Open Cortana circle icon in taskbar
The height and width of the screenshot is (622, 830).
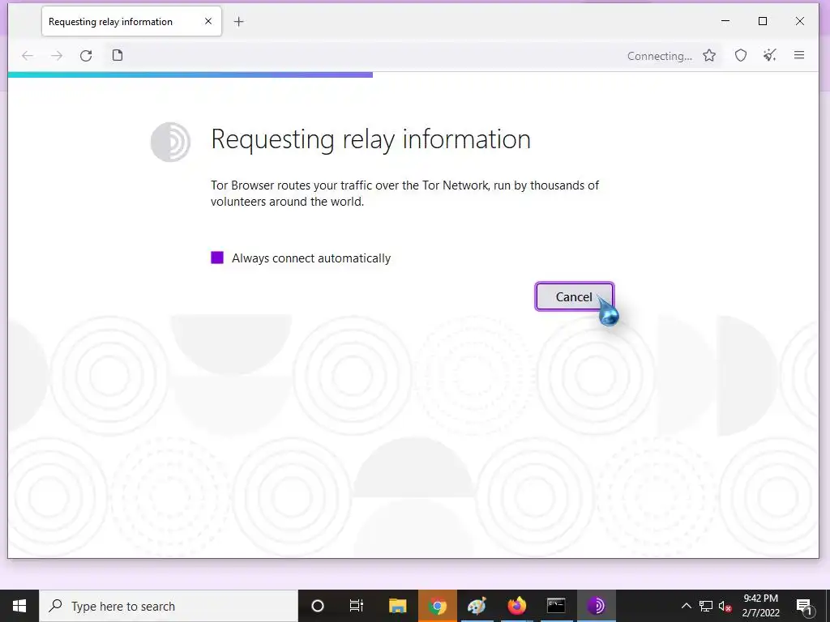(318, 606)
